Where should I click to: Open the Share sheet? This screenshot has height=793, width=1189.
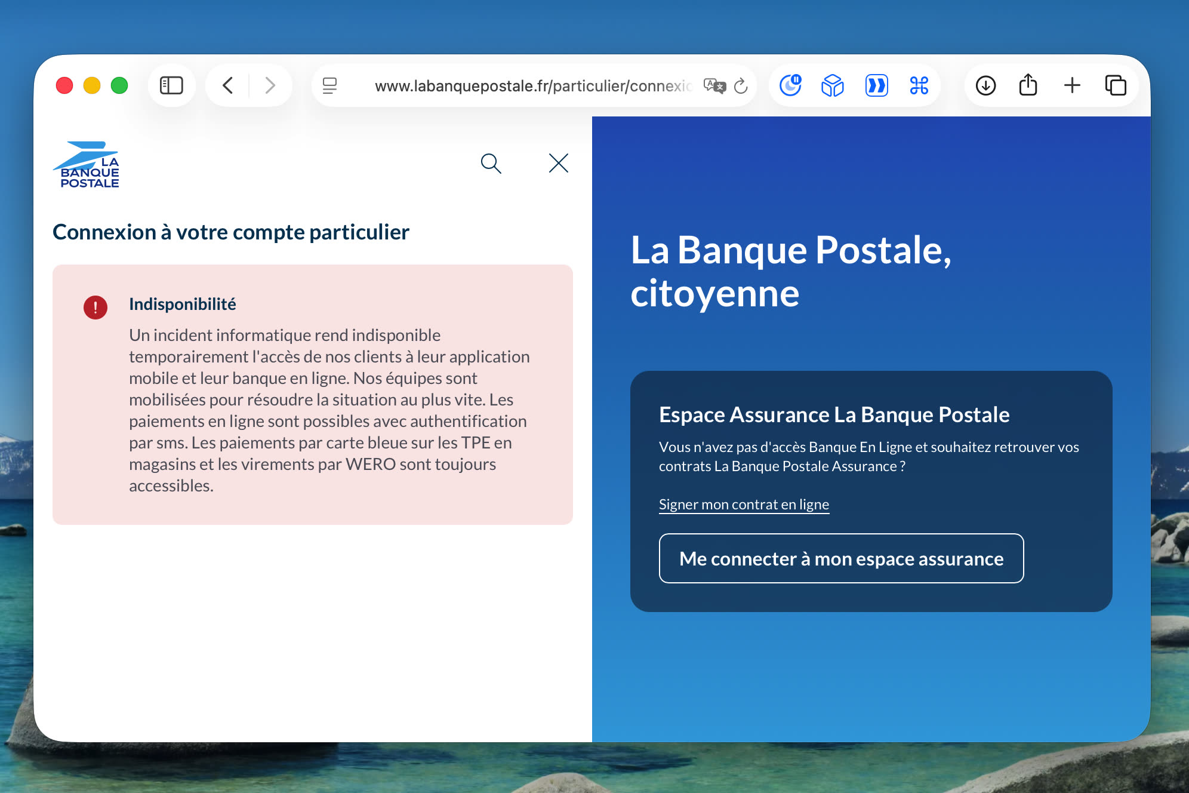(x=1028, y=85)
